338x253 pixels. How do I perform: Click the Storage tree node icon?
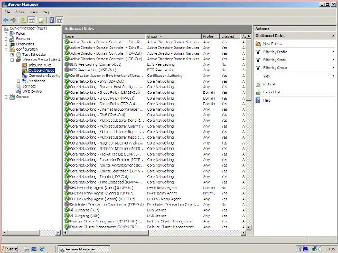click(12, 97)
